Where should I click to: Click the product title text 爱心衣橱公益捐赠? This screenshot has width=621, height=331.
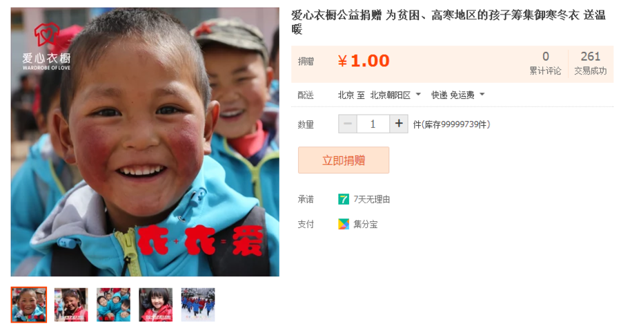pos(337,15)
